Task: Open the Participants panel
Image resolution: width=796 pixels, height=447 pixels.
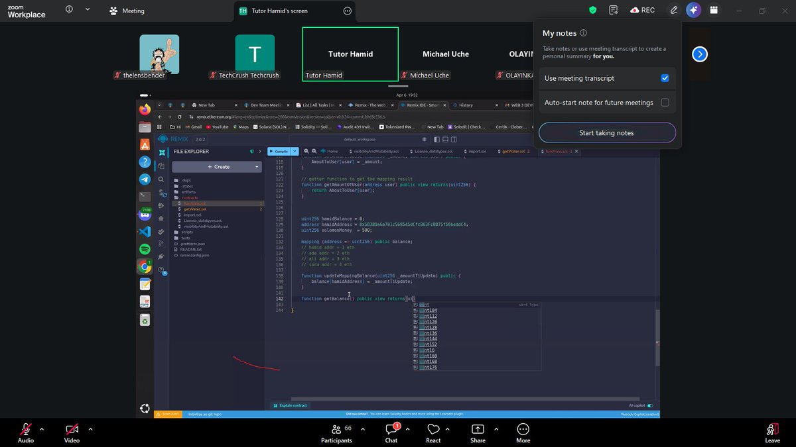Action: click(x=336, y=432)
